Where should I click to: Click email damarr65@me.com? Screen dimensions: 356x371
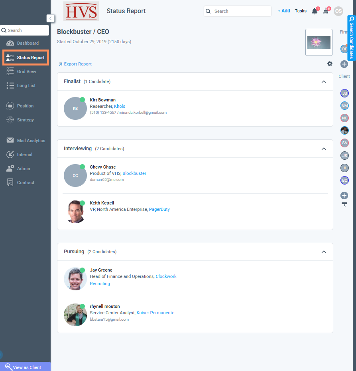[107, 180]
